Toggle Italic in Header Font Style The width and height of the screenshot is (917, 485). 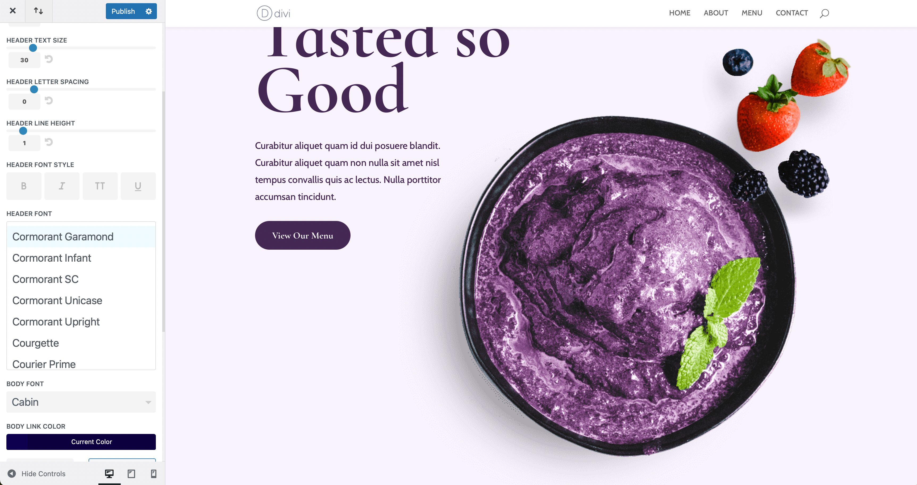point(62,186)
